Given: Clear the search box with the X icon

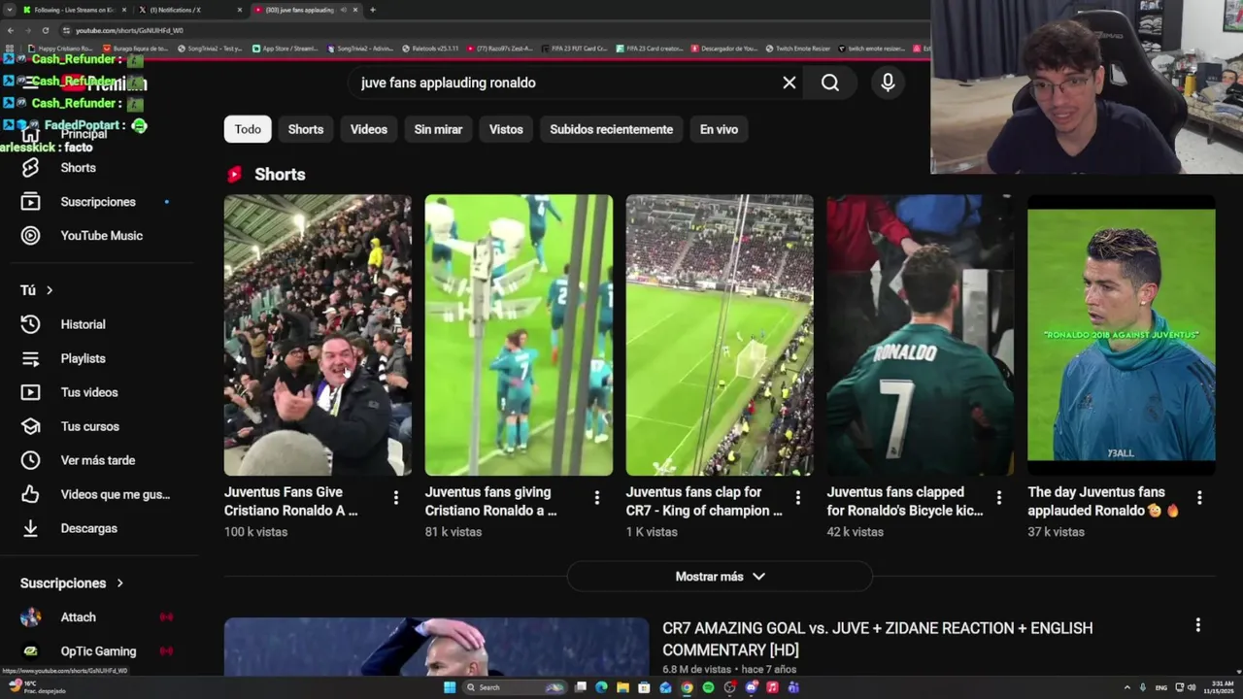Looking at the screenshot, I should tap(789, 83).
